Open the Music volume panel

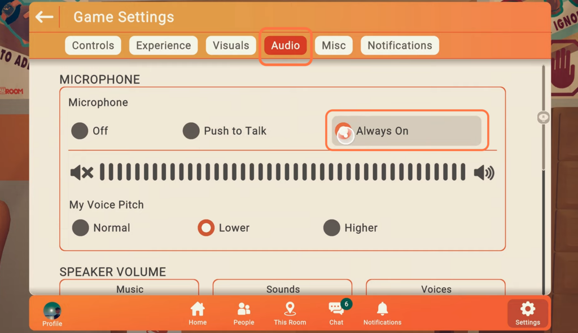[129, 287]
